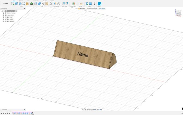Open the Viewports layout icon
Viewport: 183px width, 115px height.
(100, 110)
